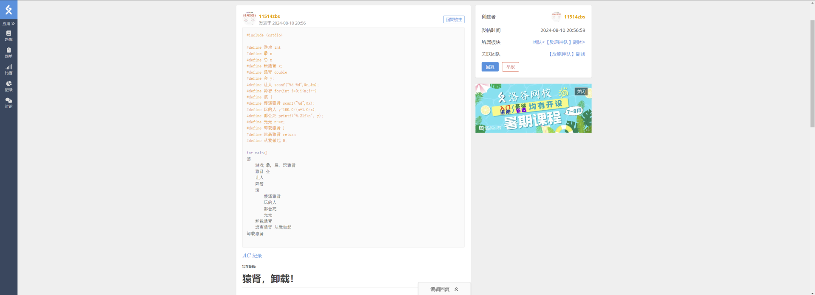Click the red 举报 report button
815x295 pixels.
510,67
